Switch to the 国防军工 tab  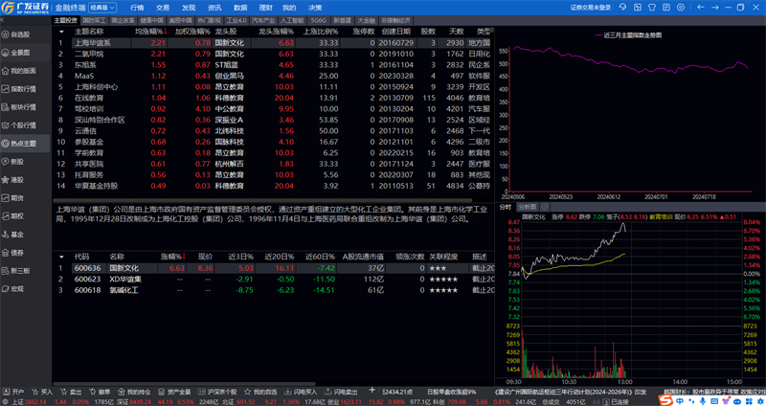(94, 20)
